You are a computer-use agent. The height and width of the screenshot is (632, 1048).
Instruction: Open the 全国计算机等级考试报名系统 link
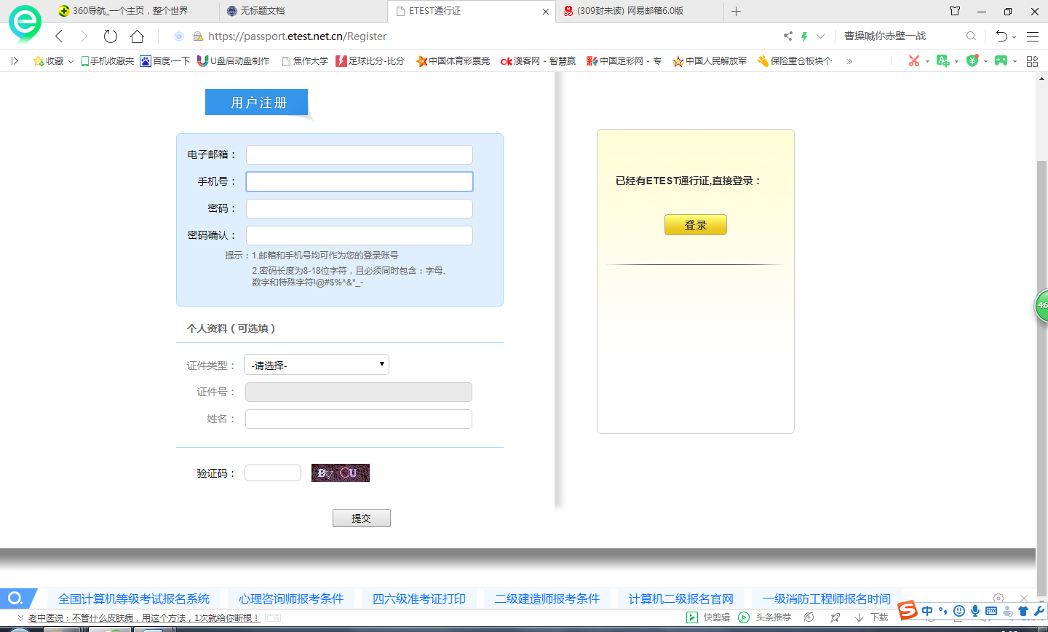click(x=134, y=599)
